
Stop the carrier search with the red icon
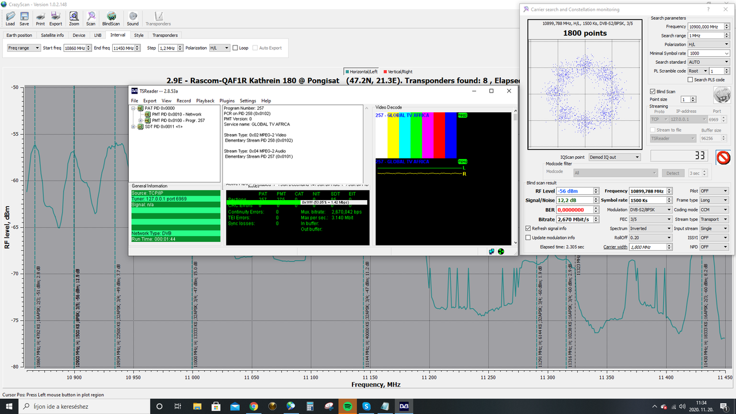[x=723, y=158]
